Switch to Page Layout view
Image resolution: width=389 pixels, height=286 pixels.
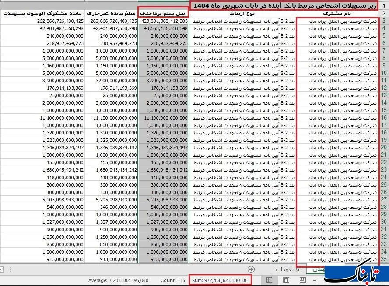point(286,280)
